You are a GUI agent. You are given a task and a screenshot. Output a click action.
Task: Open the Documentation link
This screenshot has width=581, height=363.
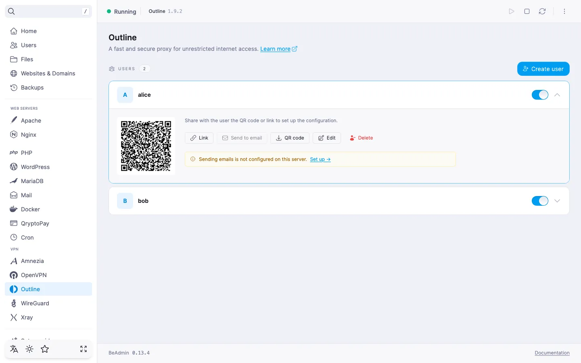pos(552,353)
